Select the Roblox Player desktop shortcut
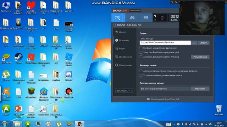The image size is (227, 127). click(31, 59)
